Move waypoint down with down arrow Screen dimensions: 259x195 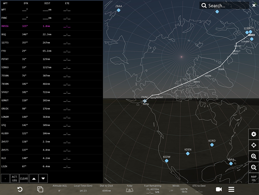(43, 179)
